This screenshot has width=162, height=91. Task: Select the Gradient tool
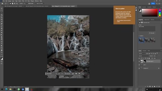(2, 35)
